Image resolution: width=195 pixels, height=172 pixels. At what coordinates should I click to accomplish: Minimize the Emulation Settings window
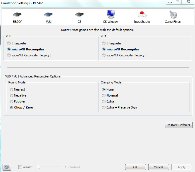pyautogui.click(x=170, y=2)
